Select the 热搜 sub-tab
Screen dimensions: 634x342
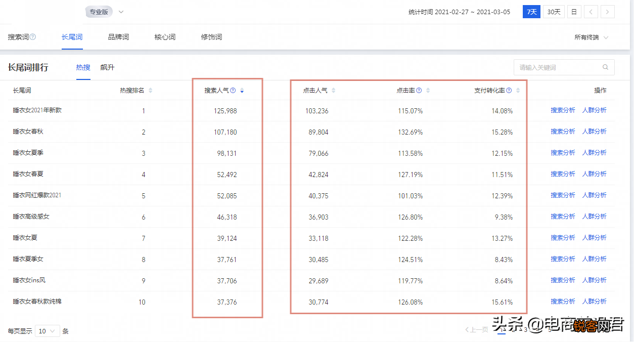[x=83, y=67]
